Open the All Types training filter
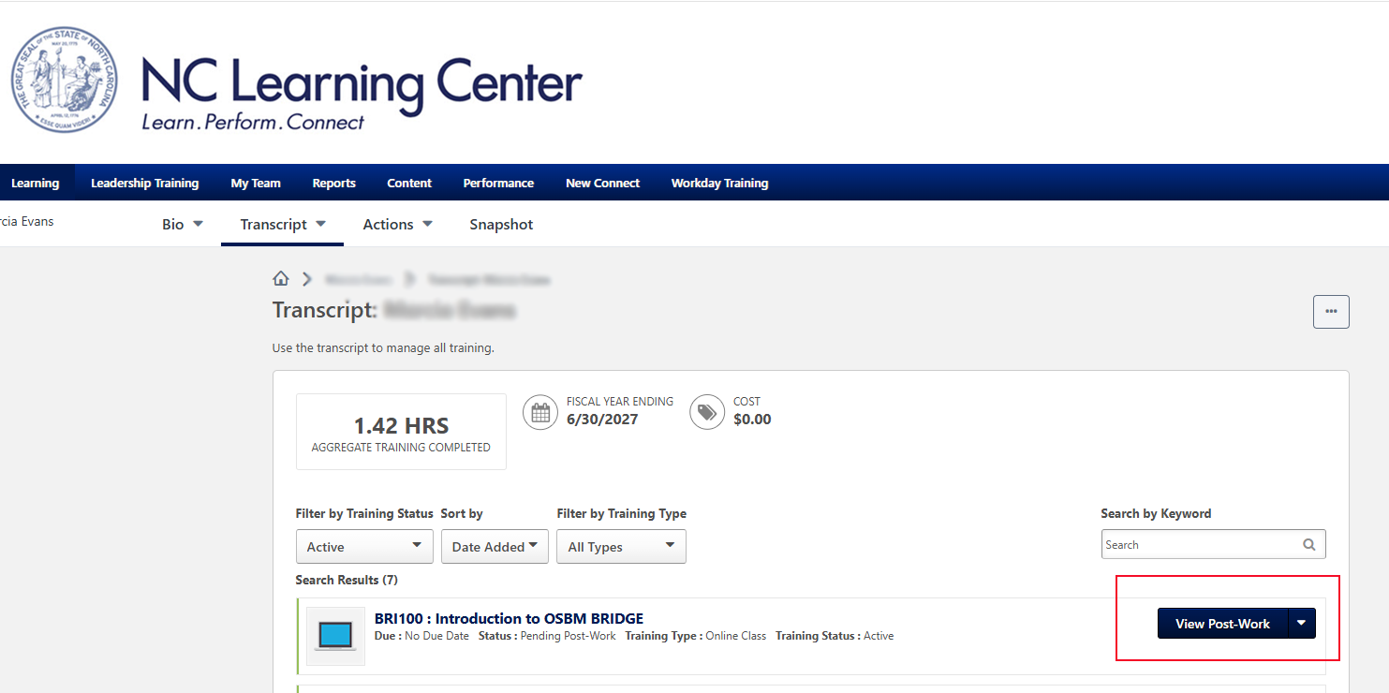Image resolution: width=1389 pixels, height=693 pixels. pyautogui.click(x=621, y=547)
